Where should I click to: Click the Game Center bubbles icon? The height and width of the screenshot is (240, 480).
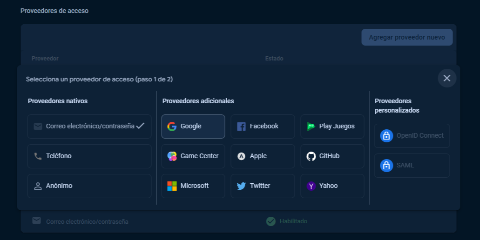click(172, 156)
